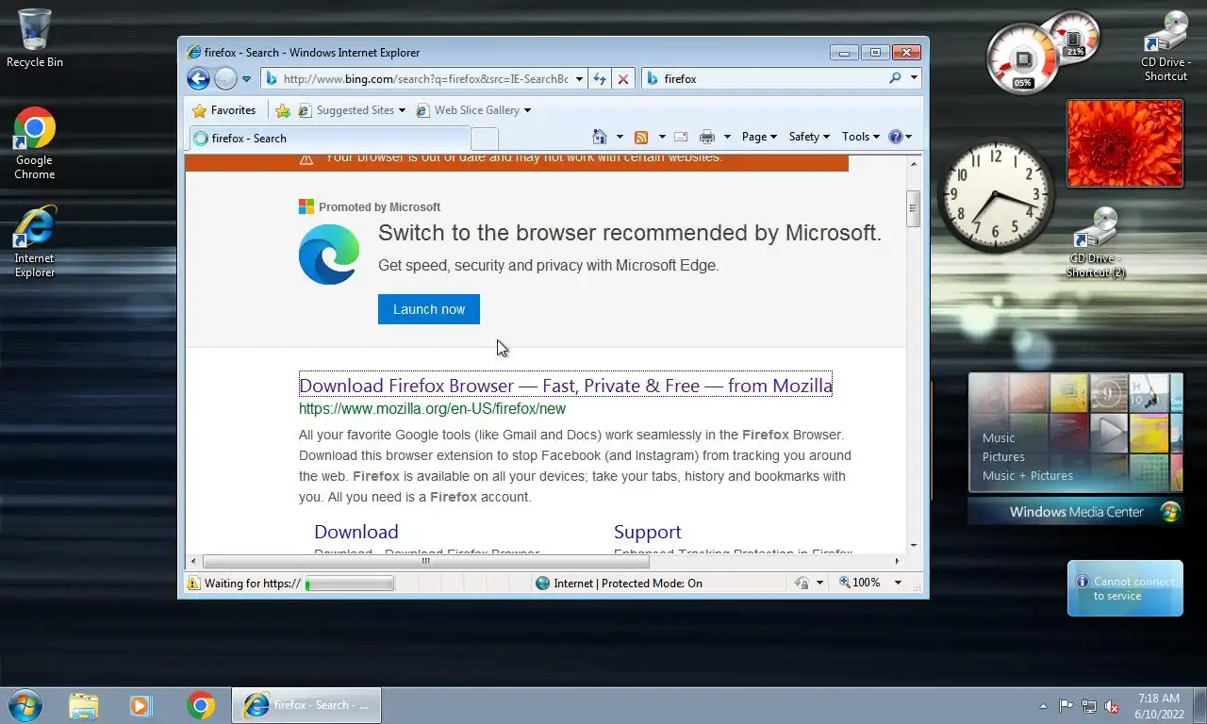Click the muted volume icon in system tray
The width and height of the screenshot is (1207, 724).
[1112, 706]
